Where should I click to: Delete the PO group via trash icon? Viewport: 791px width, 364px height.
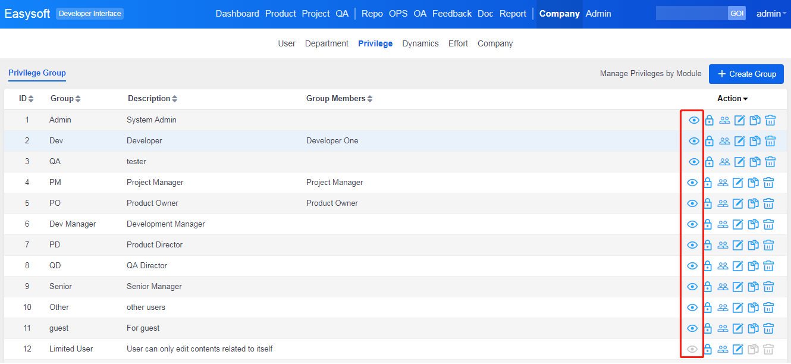click(x=768, y=203)
